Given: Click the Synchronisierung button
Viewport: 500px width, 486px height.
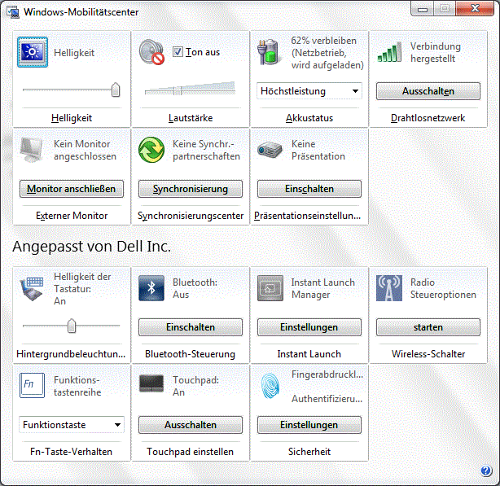Looking at the screenshot, I should [191, 189].
